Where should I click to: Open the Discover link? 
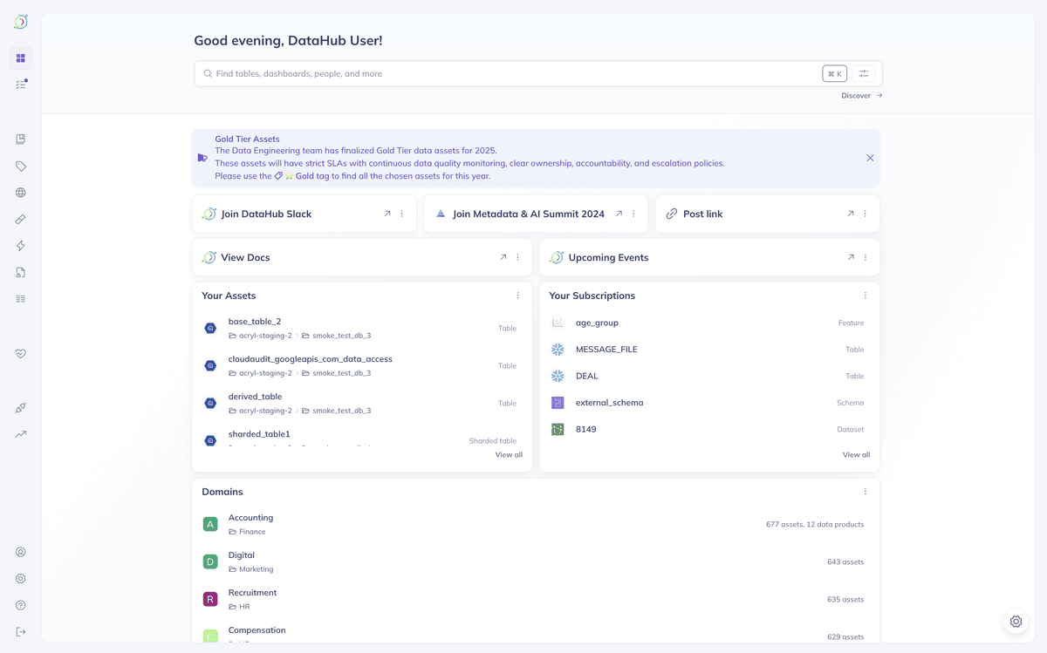860,95
